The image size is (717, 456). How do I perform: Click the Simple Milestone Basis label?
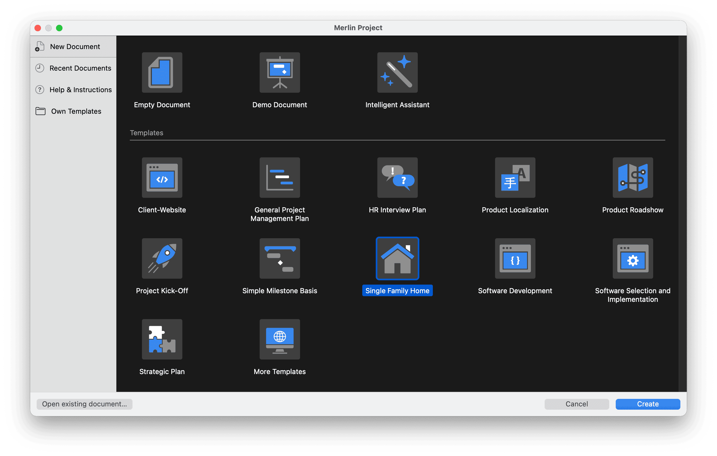pyautogui.click(x=280, y=291)
